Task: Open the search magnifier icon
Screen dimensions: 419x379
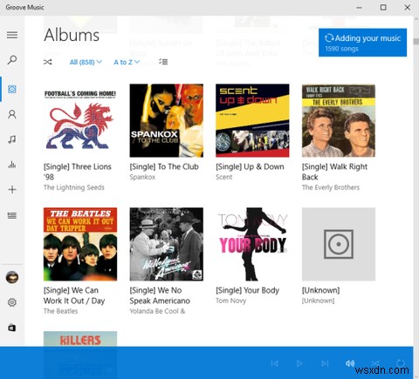Action: [12, 60]
